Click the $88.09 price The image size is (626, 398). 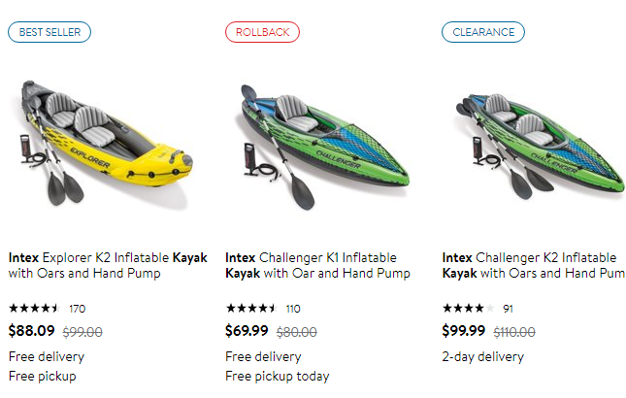point(31,331)
